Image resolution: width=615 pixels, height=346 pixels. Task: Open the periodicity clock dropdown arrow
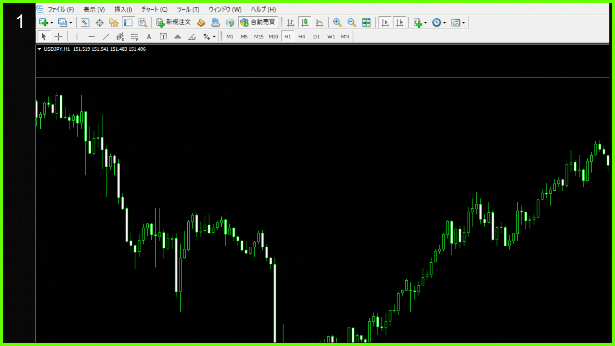(x=445, y=23)
